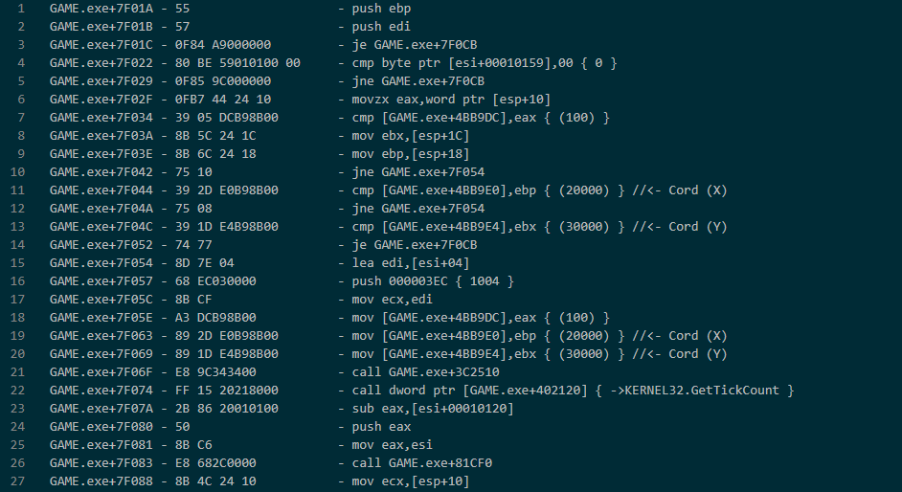Click line number 1 in the gutter
902x492 pixels.
21,9
